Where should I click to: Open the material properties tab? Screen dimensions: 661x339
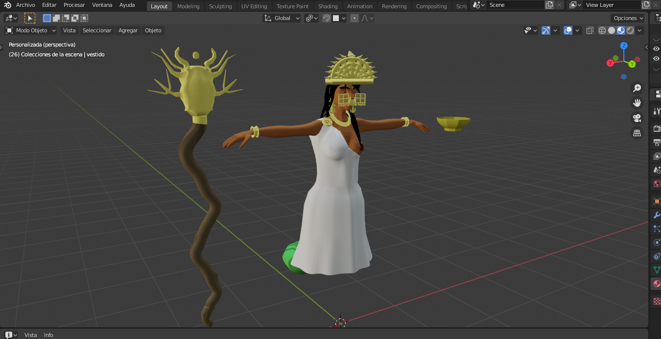coord(657,284)
